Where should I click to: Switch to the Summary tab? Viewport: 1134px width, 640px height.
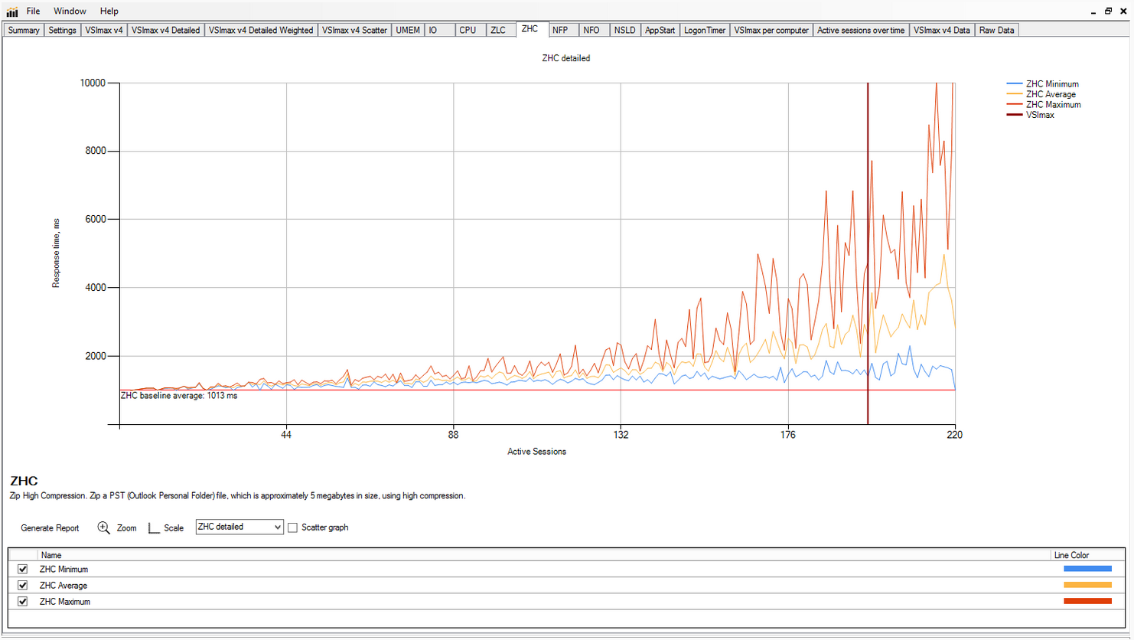(x=24, y=30)
